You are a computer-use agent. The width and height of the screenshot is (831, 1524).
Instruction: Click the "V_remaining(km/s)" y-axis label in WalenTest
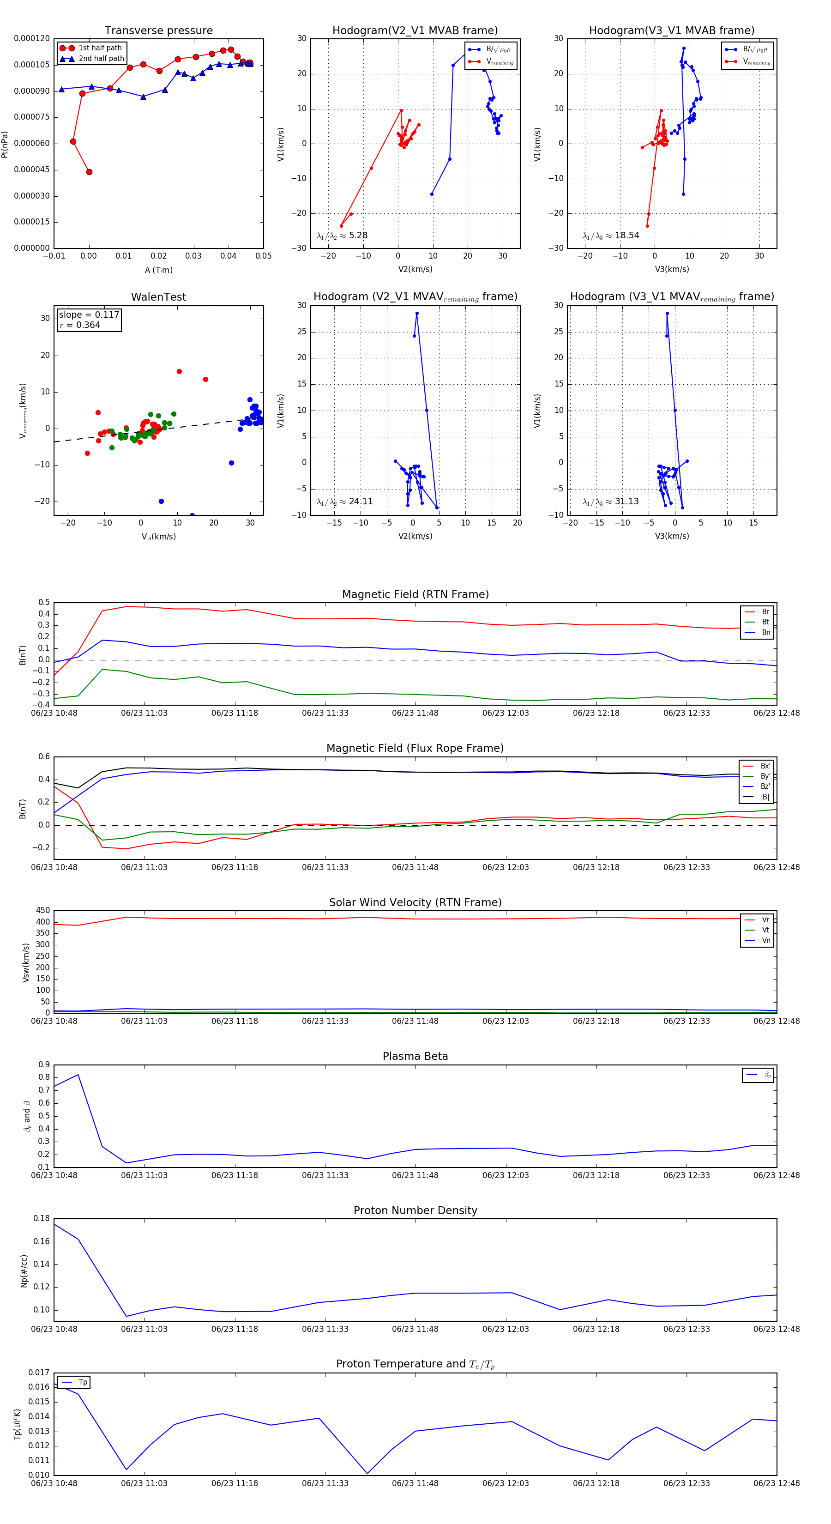[23, 411]
